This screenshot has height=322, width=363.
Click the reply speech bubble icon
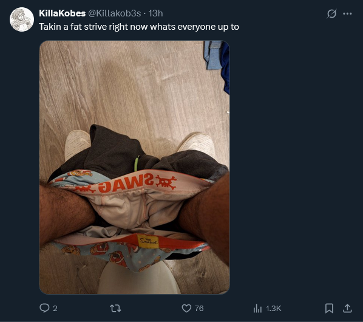coord(44,308)
